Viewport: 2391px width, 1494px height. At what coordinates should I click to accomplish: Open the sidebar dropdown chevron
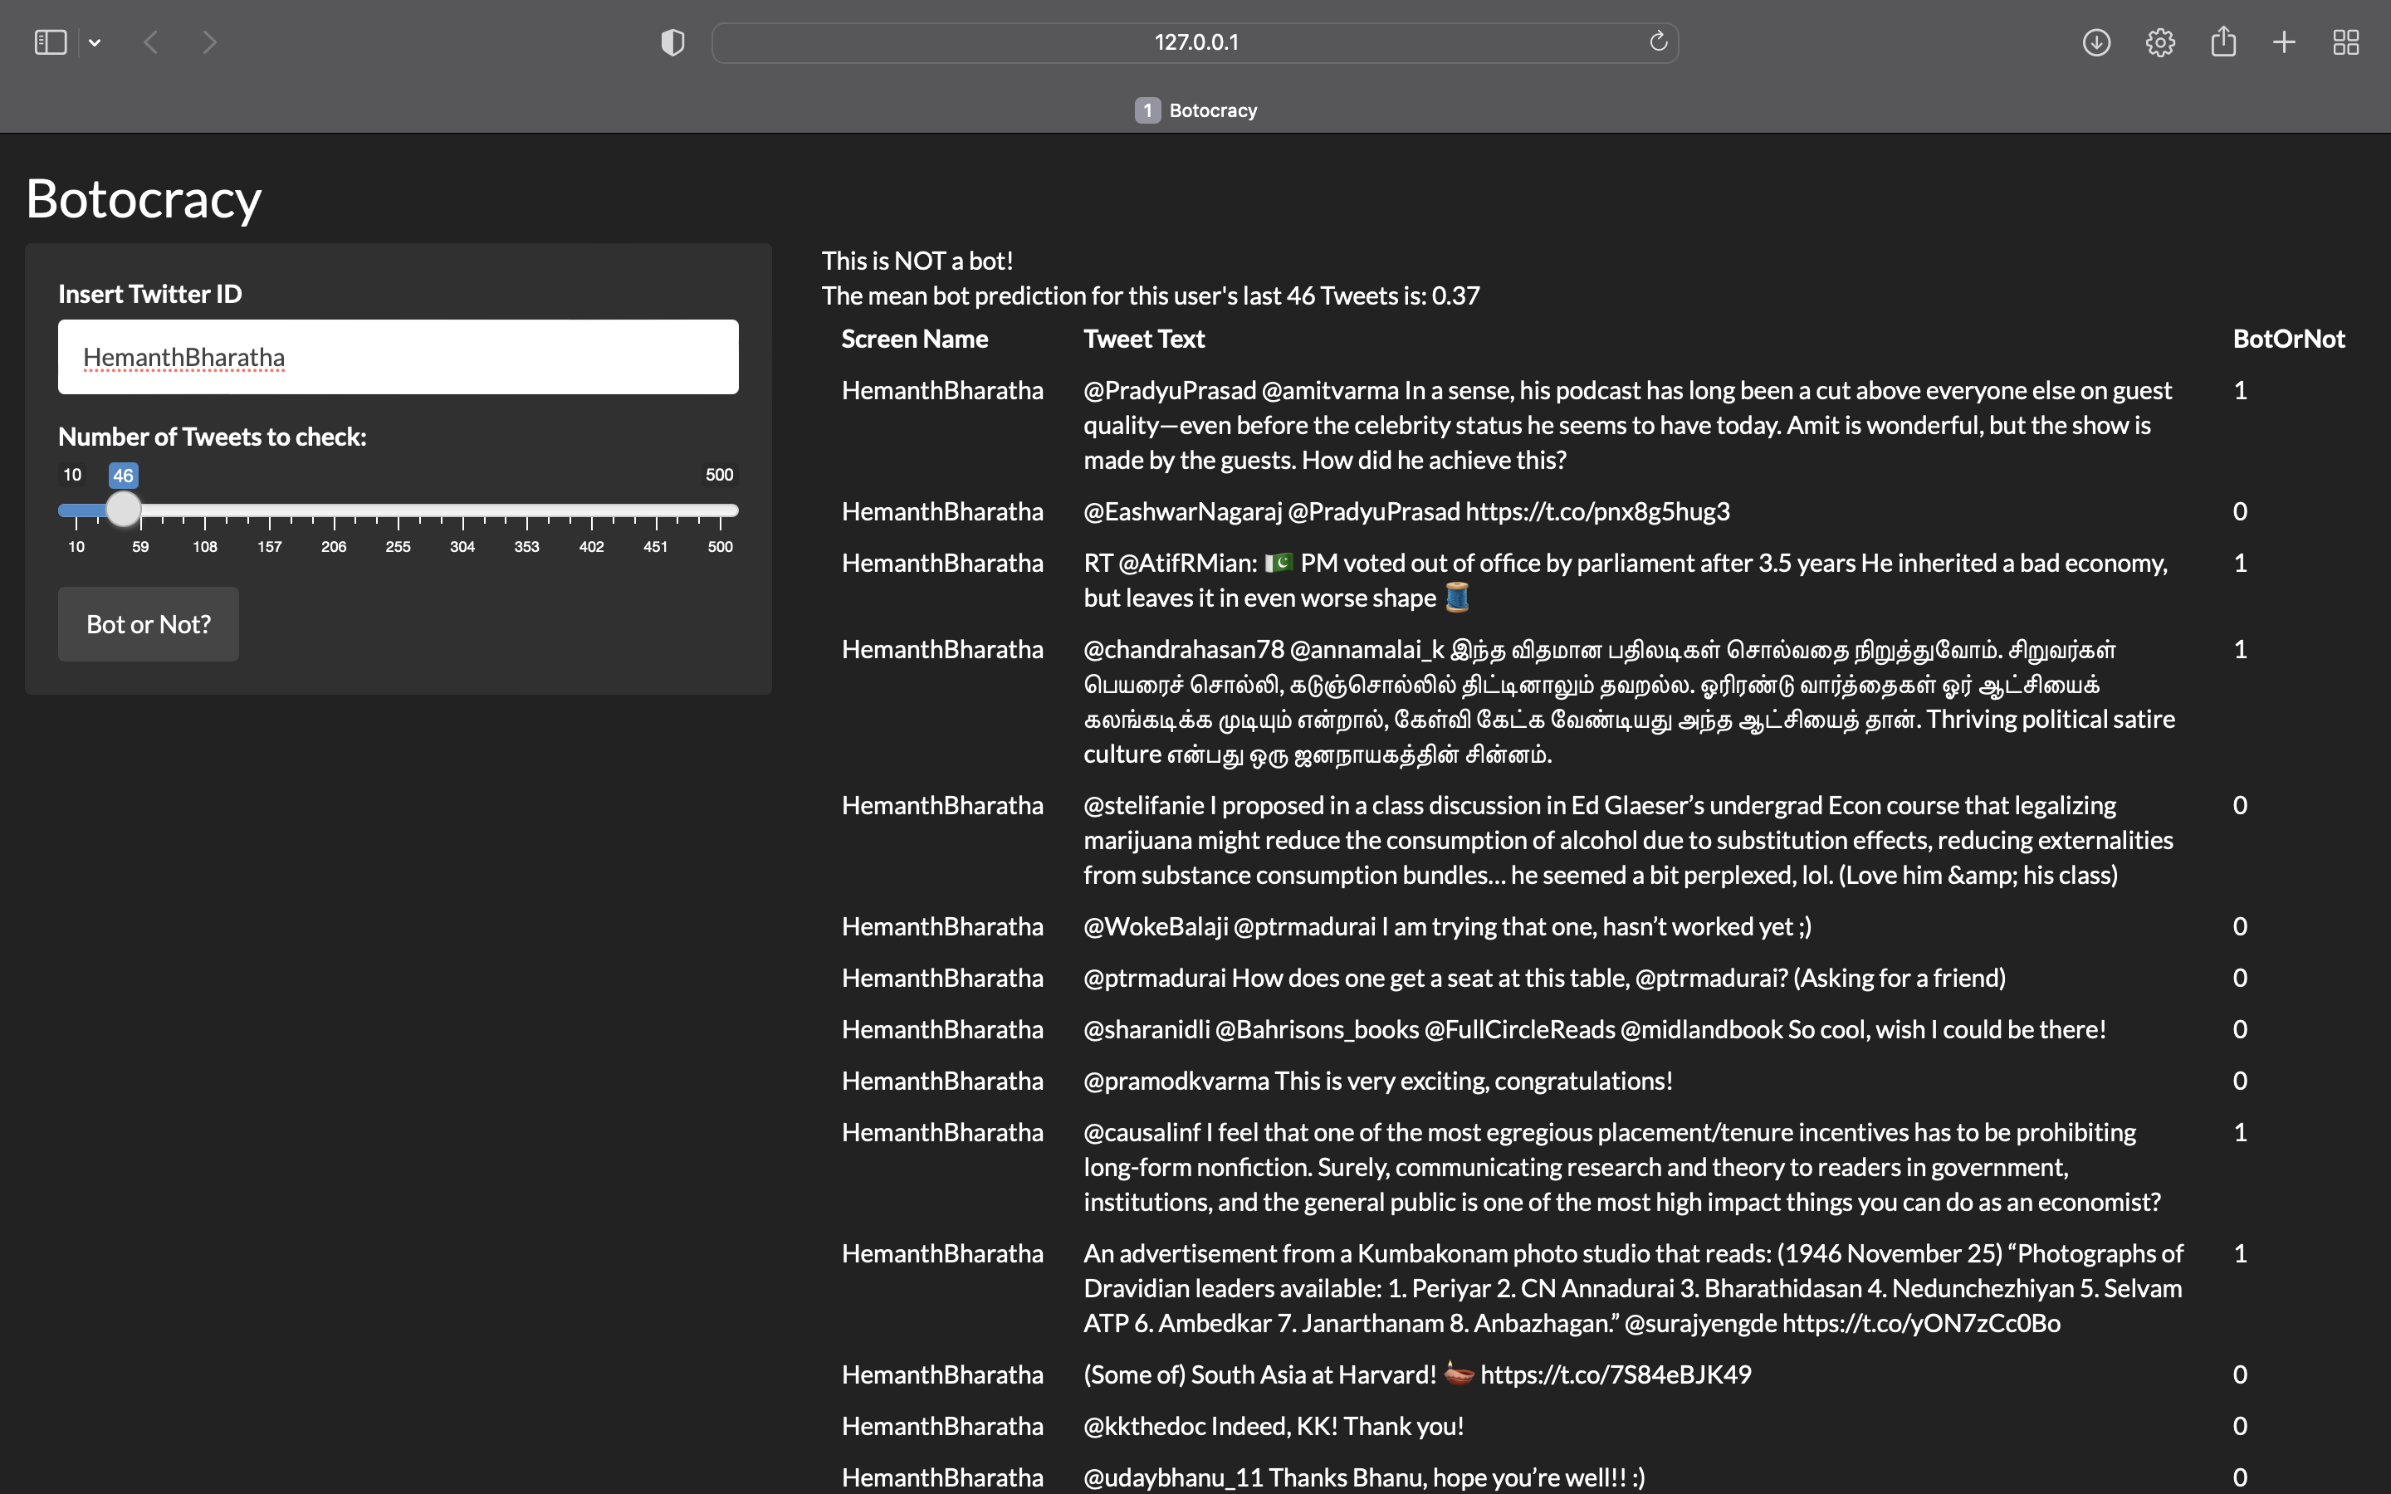pyautogui.click(x=95, y=42)
